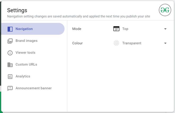This screenshot has height=113, width=175.
Task: Click the Brand images picture icon
Action: pos(10,41)
